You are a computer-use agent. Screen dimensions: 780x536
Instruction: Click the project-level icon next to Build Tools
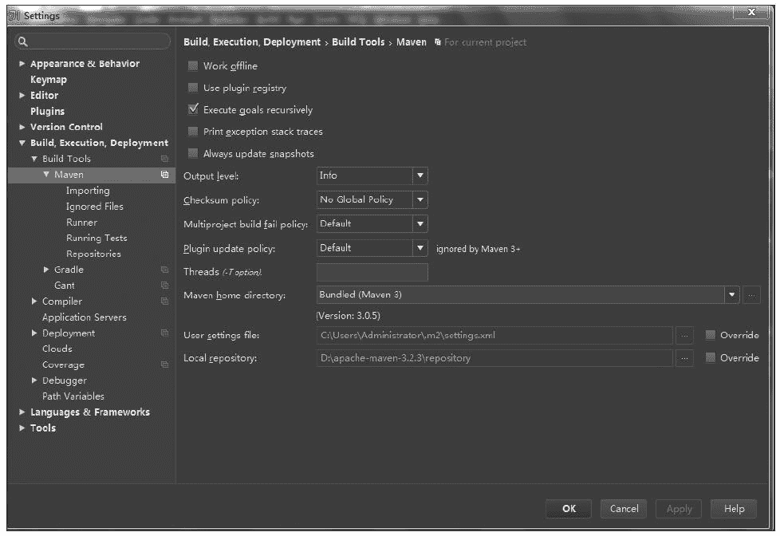[x=164, y=159]
